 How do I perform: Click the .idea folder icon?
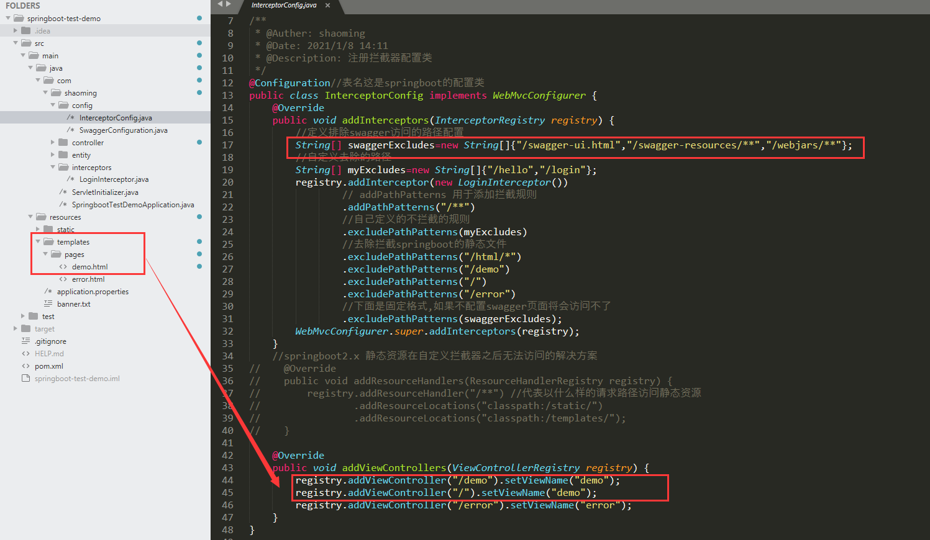(26, 30)
